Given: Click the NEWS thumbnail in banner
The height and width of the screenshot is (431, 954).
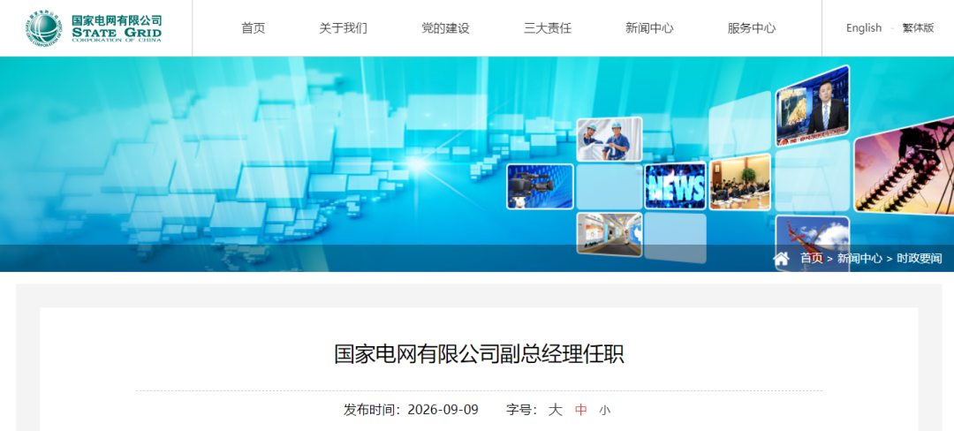Looking at the screenshot, I should (676, 185).
